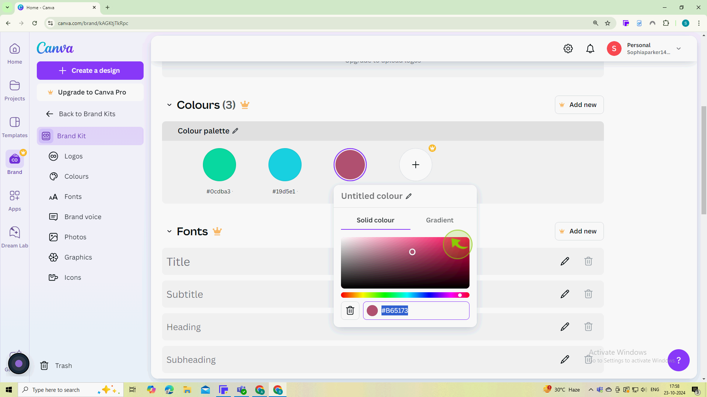Select the Gradient tab

pos(440,220)
